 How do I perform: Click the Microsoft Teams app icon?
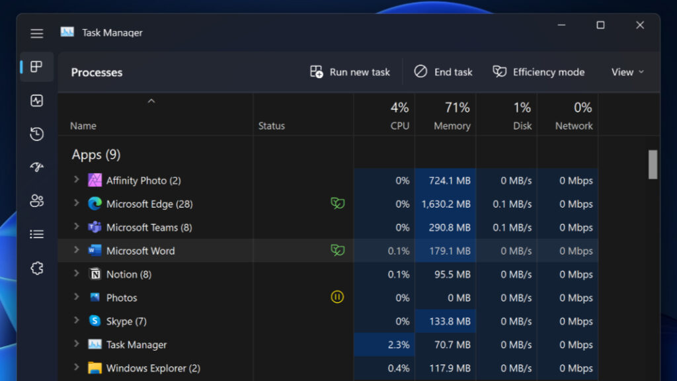95,227
